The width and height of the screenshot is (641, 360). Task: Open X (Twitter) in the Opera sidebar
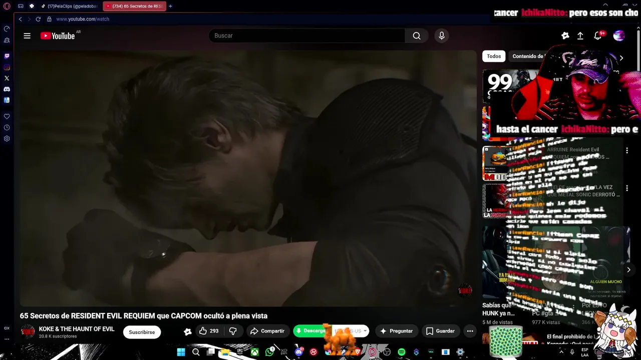click(7, 78)
